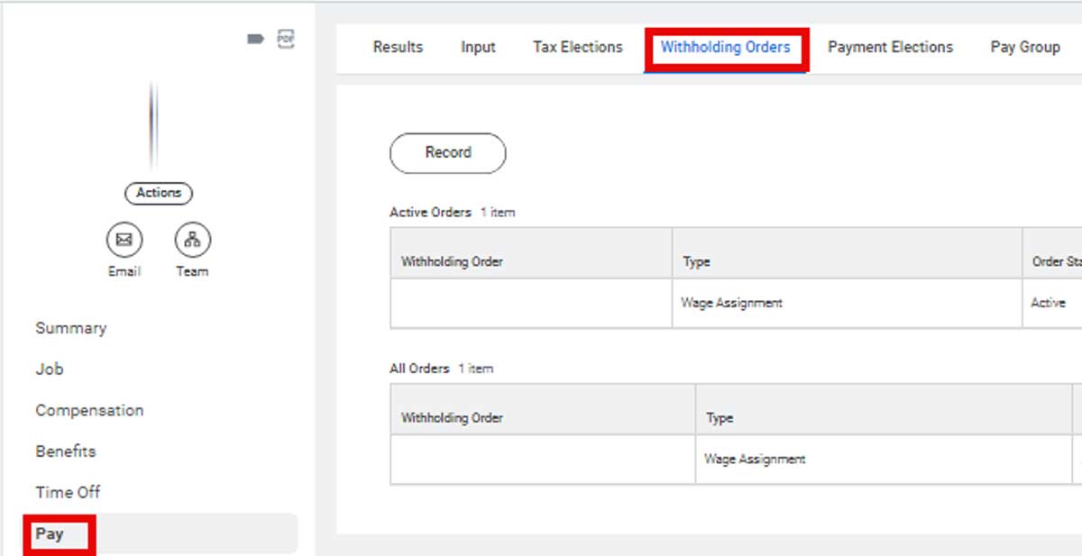Click the Email envelope icon
Screen dimensions: 1082x556
[x=124, y=240]
